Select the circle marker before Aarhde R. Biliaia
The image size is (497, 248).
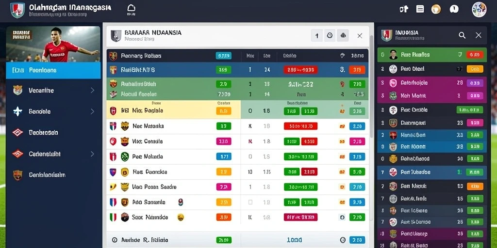pos(115,240)
